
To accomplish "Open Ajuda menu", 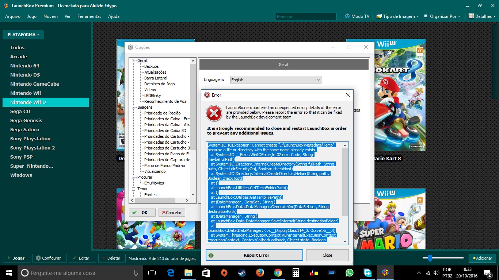I will (x=114, y=16).
